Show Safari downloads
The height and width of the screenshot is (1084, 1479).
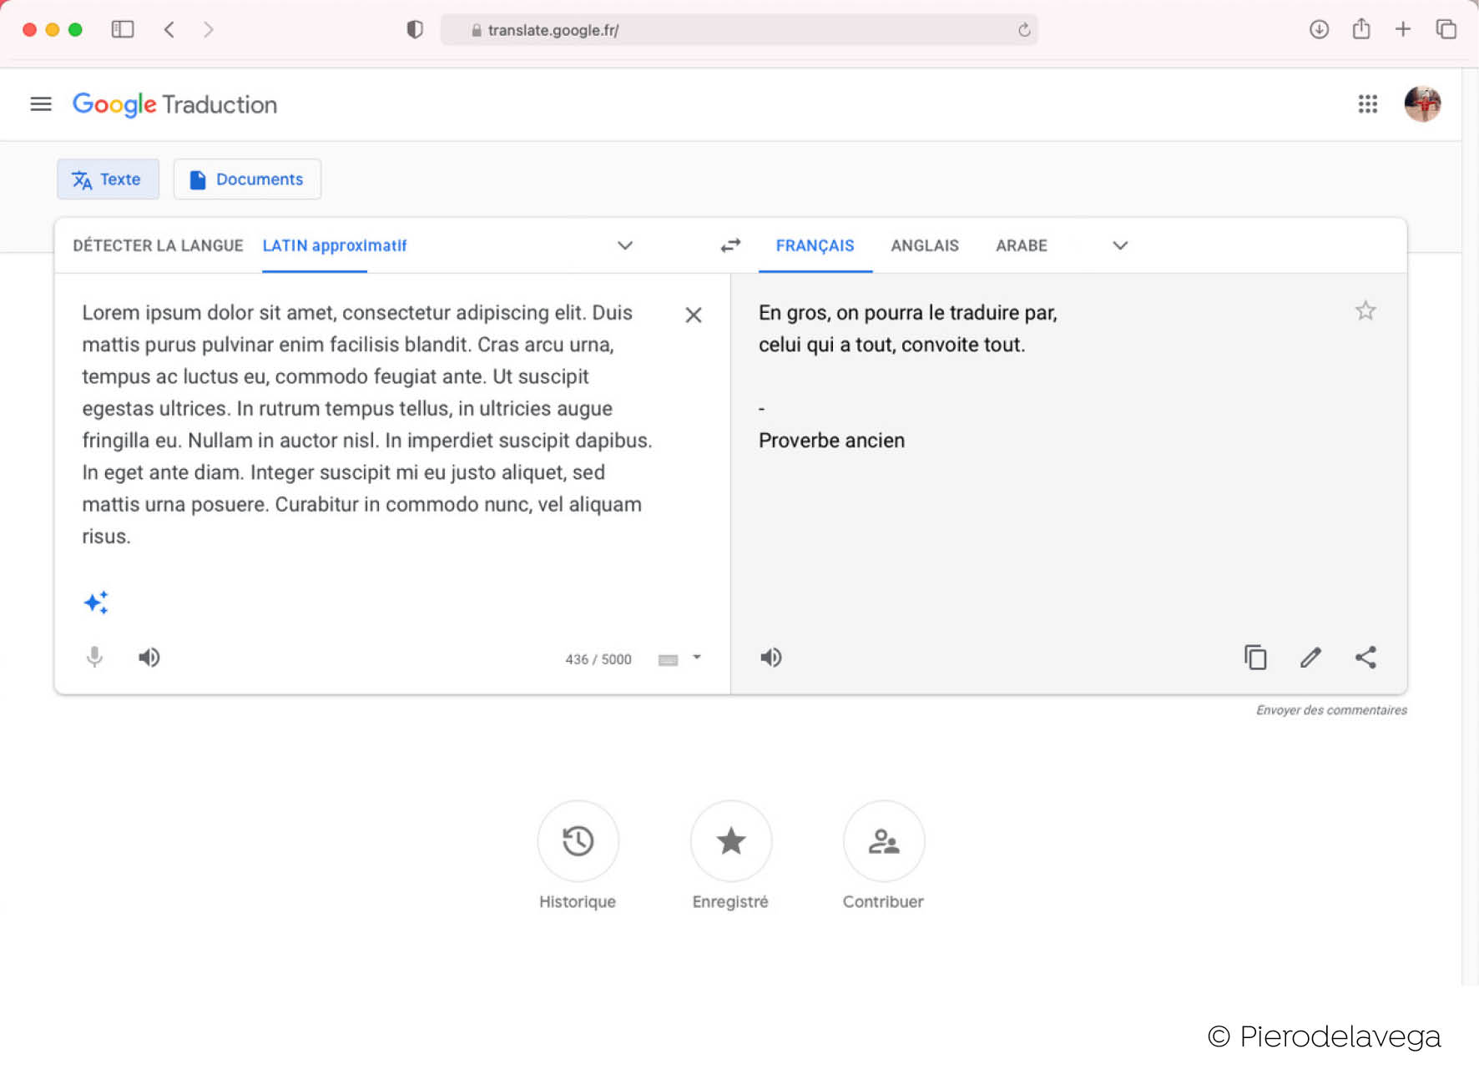pos(1319,30)
